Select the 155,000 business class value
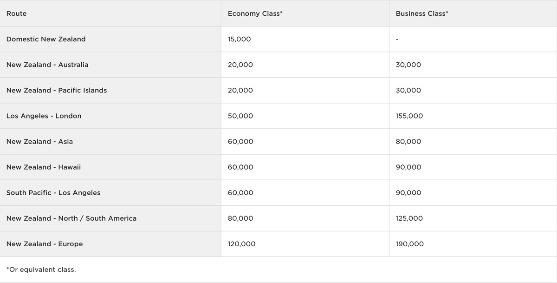 click(x=409, y=116)
